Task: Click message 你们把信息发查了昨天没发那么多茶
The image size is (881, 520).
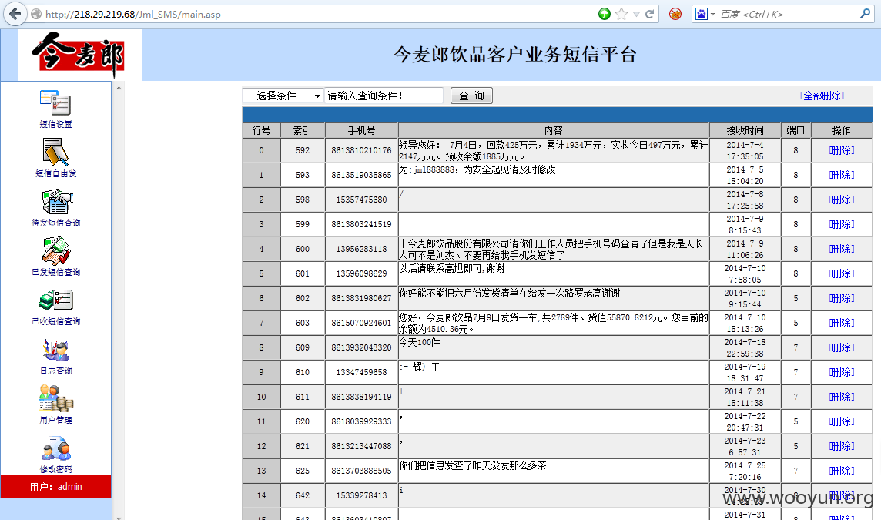Action: click(x=473, y=465)
